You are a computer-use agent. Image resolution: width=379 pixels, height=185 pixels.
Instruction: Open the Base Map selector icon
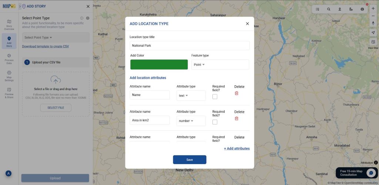point(373,42)
